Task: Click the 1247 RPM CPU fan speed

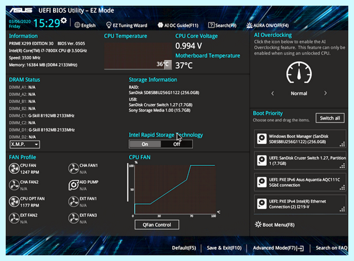Action: click(29, 172)
